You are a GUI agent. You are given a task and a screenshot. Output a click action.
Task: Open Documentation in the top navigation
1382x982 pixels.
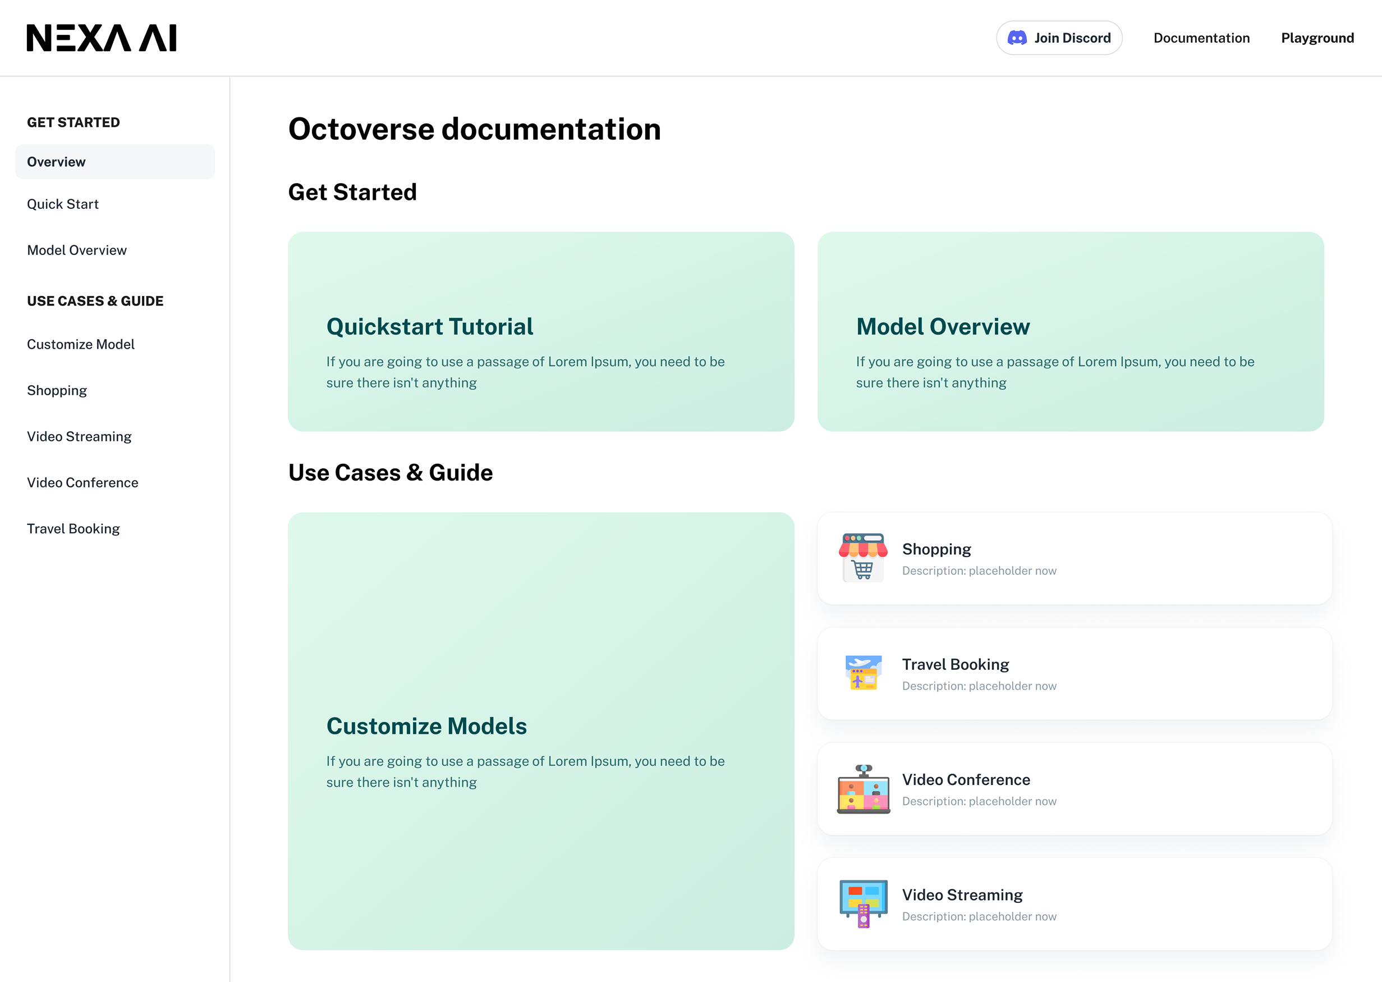tap(1201, 38)
